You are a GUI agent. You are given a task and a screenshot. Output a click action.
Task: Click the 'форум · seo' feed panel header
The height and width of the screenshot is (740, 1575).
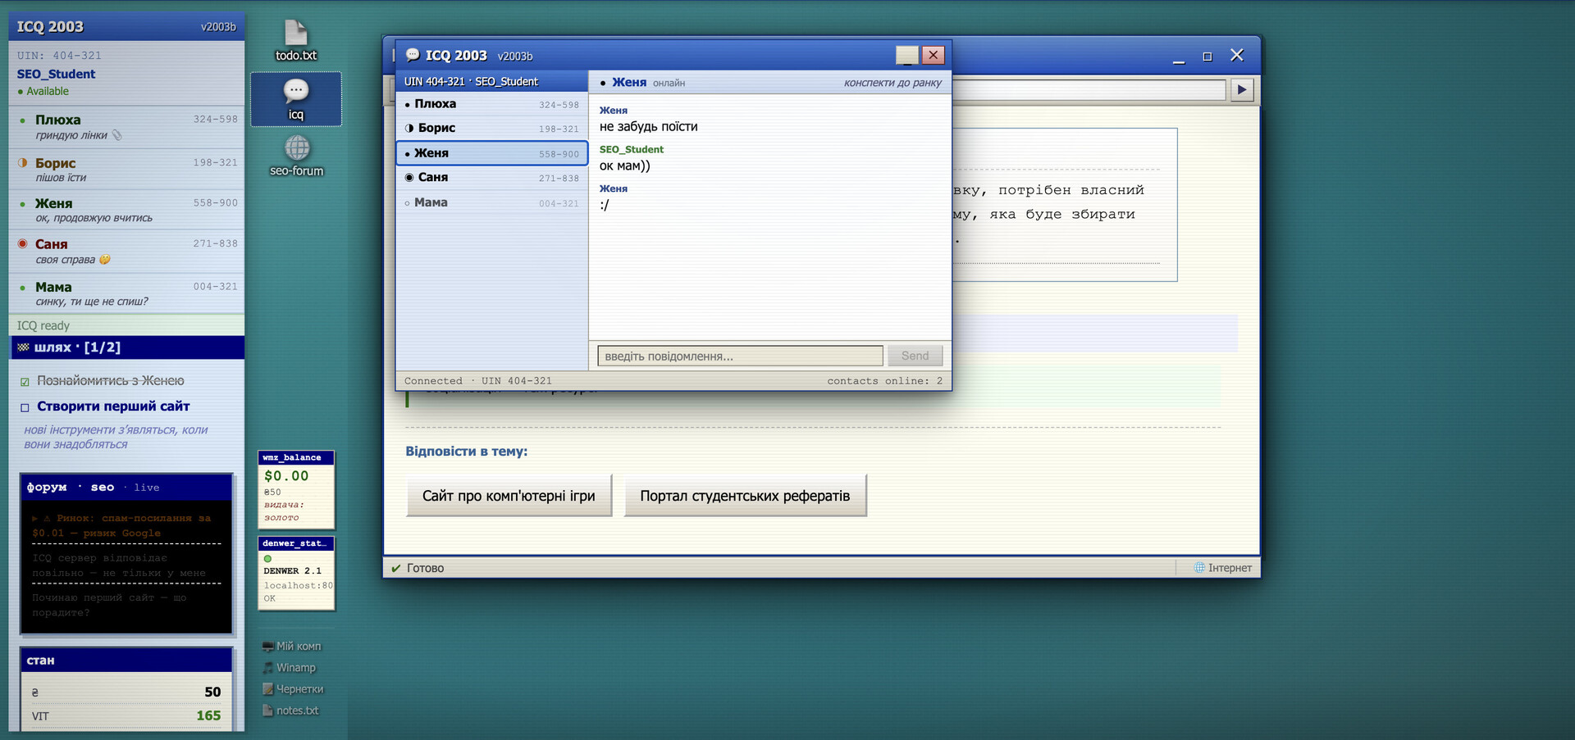pos(126,487)
